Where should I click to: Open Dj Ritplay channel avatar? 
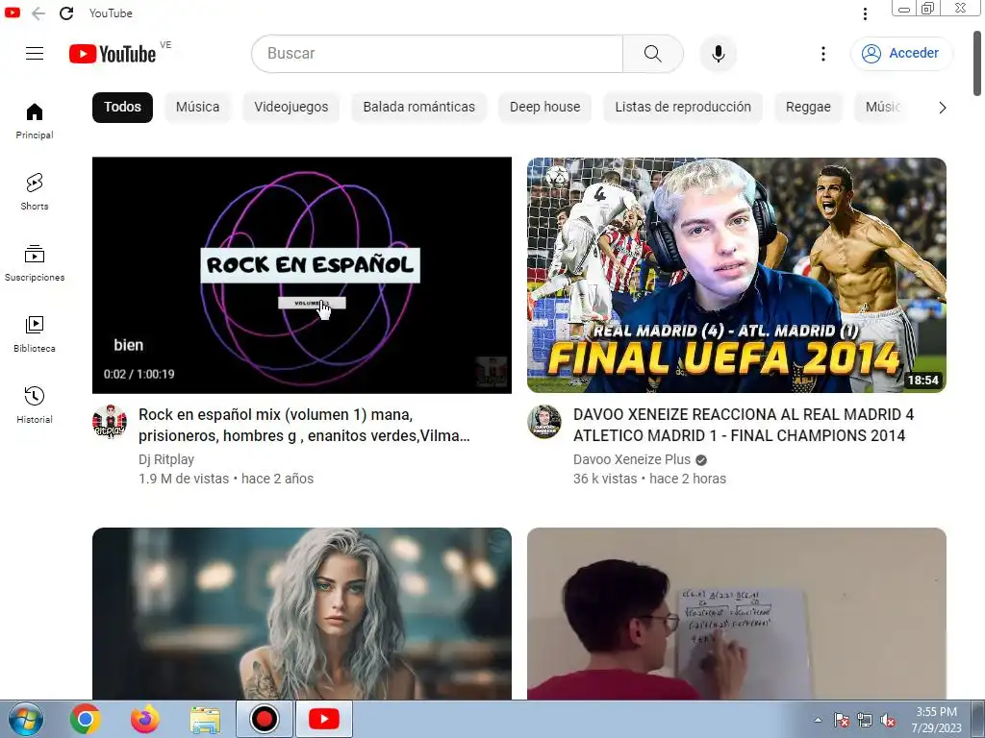[110, 422]
